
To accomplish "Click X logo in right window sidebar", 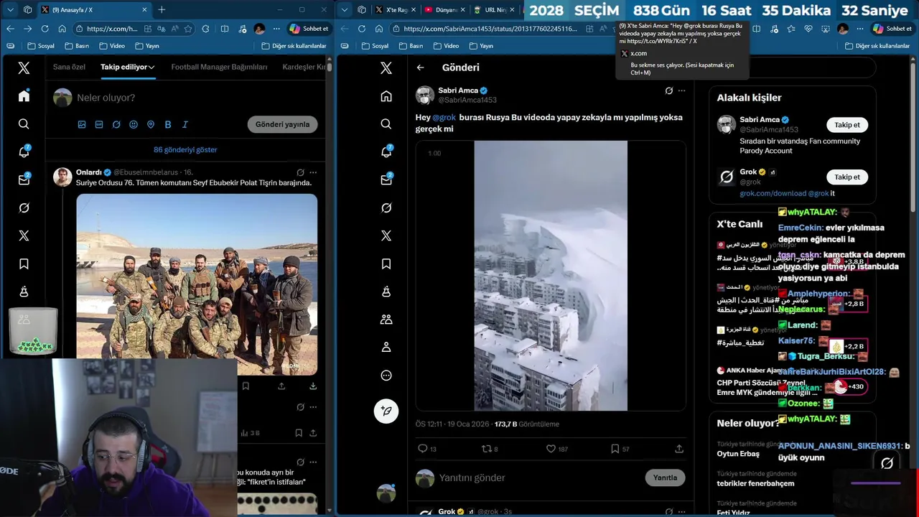I will tap(386, 68).
